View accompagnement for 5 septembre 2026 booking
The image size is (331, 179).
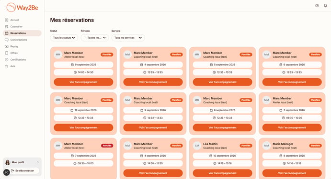pos(222,82)
